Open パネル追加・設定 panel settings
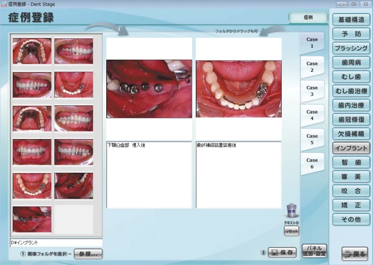 pos(314,251)
